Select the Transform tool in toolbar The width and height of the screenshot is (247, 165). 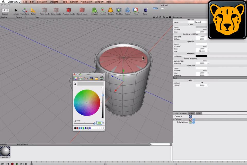coord(25,11)
